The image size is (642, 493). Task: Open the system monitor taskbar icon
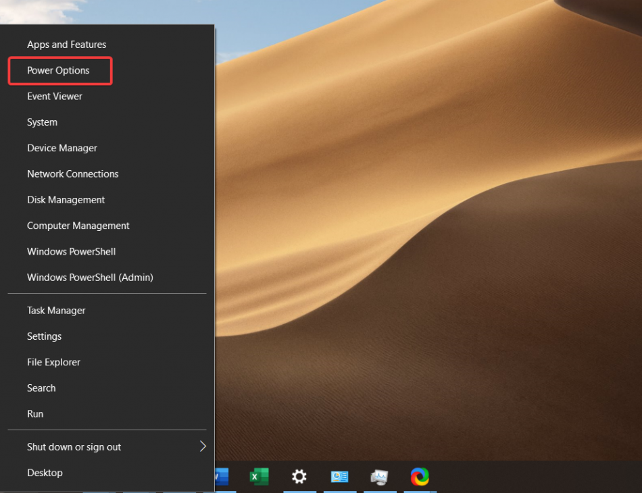pyautogui.click(x=380, y=477)
